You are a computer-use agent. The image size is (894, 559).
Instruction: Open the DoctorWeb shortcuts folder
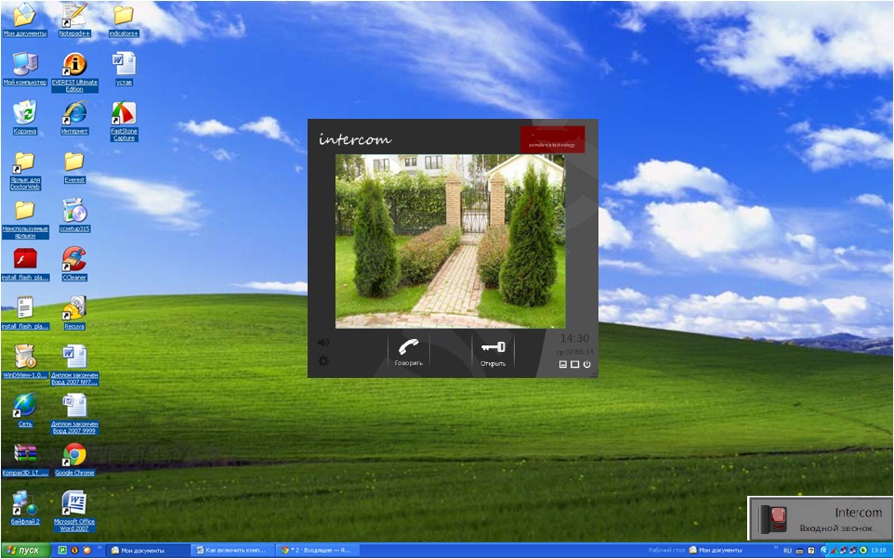click(24, 170)
